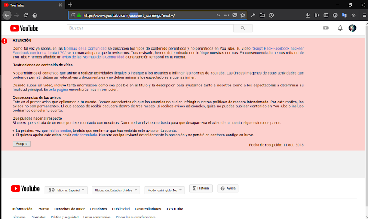
Task: Click the 'inicies sesión' link
Action: pos(60,131)
